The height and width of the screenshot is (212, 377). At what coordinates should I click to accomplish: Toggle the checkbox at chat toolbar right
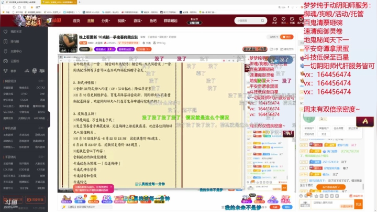tap(351, 196)
